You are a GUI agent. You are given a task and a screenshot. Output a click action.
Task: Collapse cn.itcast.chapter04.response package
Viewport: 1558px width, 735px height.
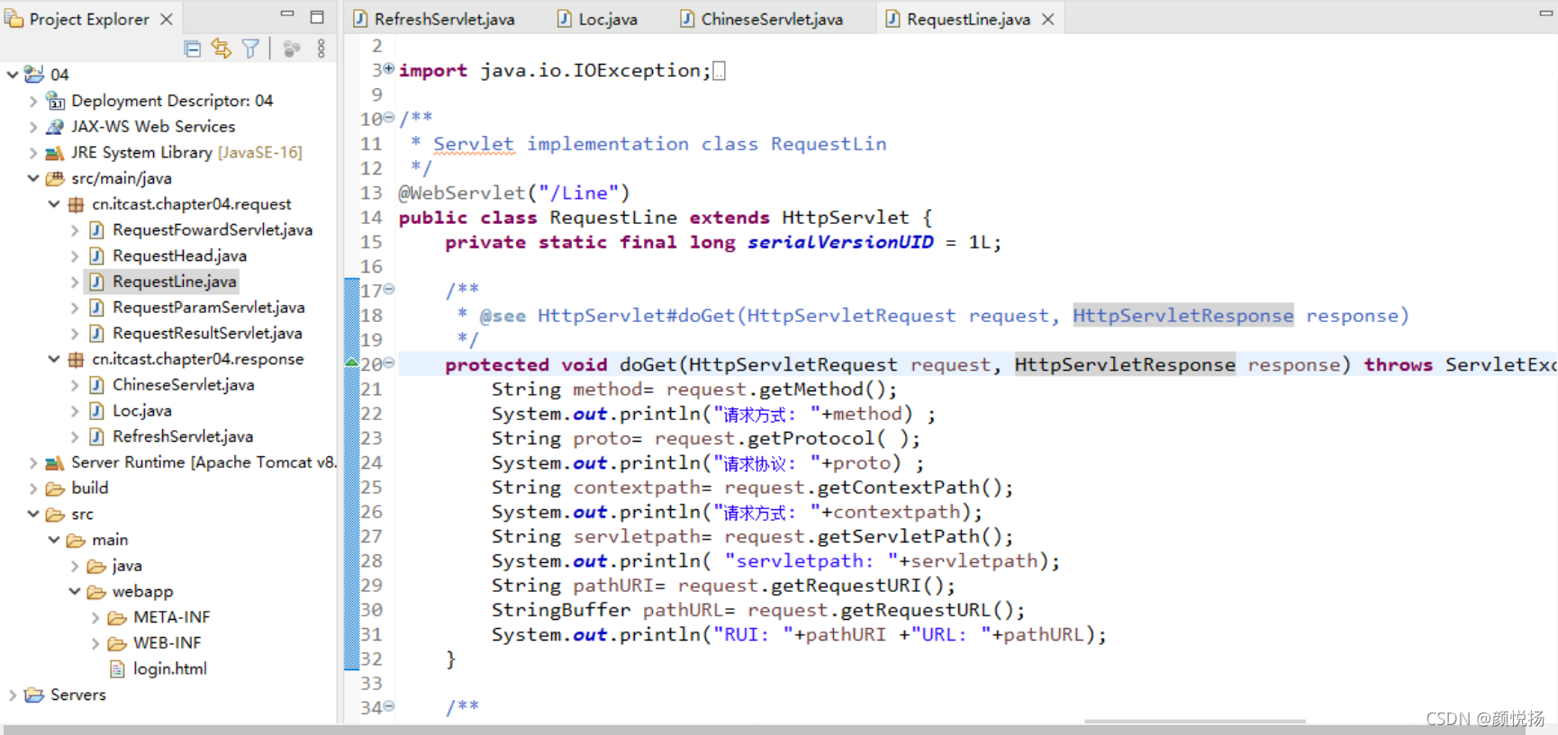[x=54, y=359]
